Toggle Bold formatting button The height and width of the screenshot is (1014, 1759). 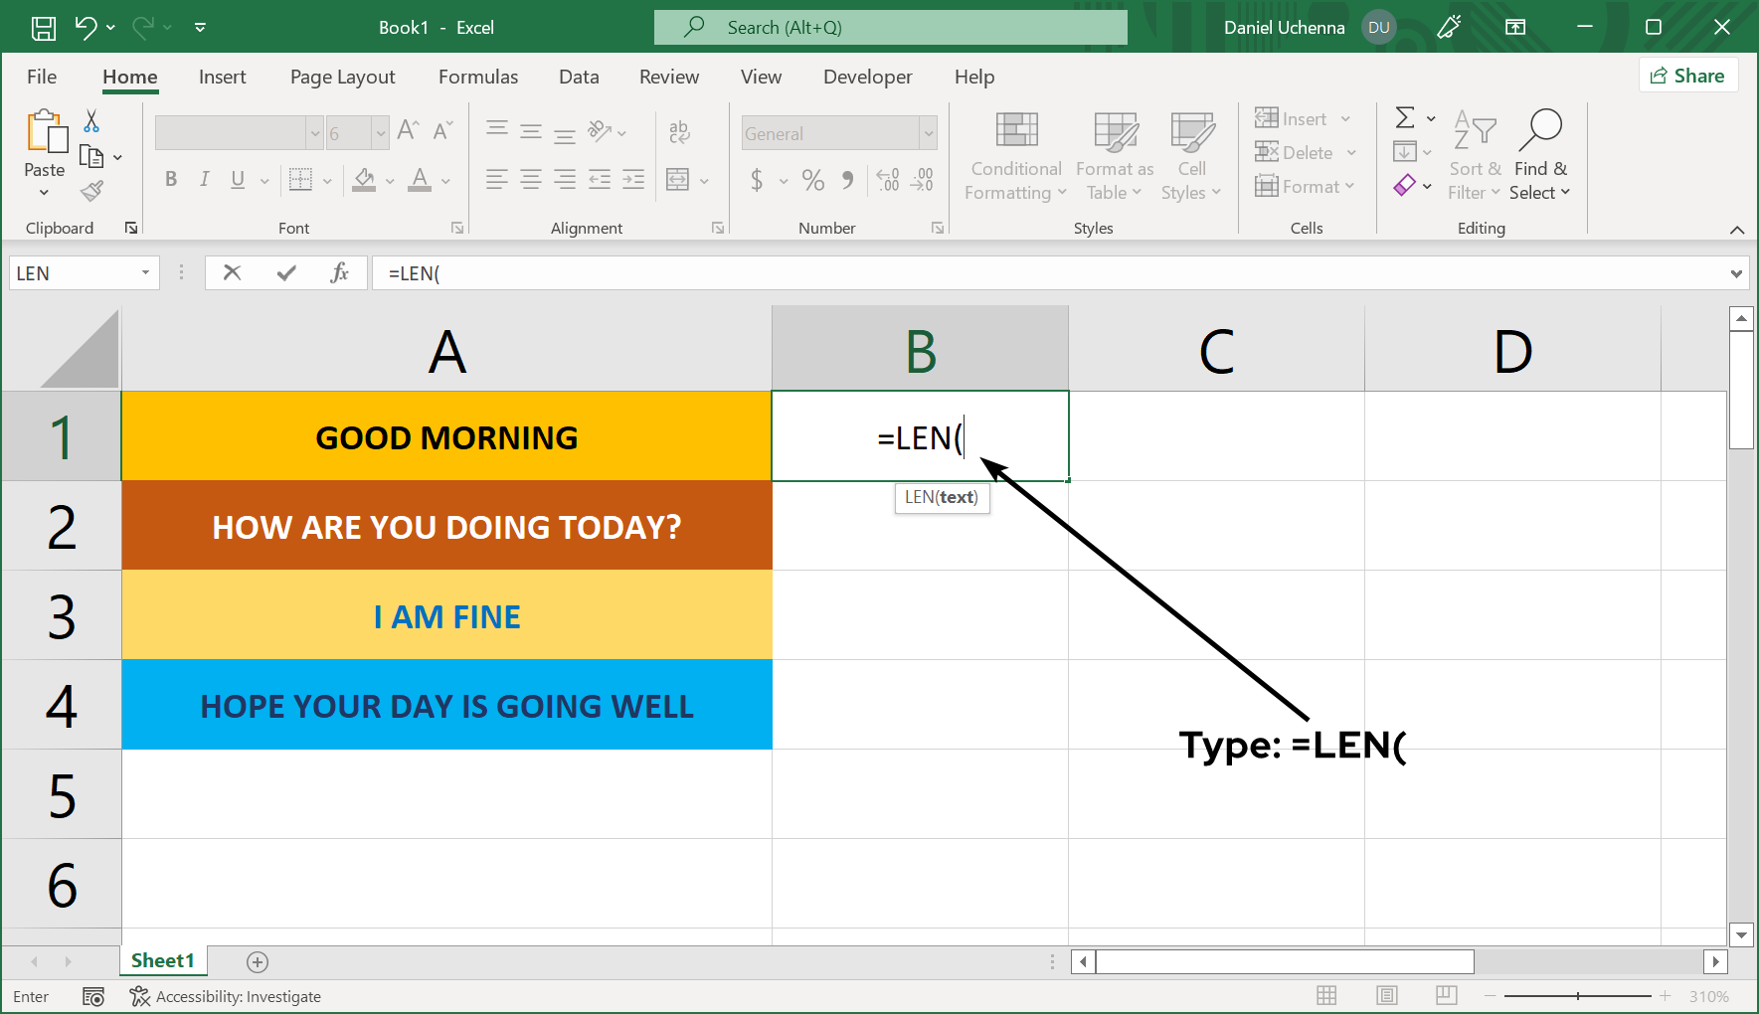coord(171,180)
